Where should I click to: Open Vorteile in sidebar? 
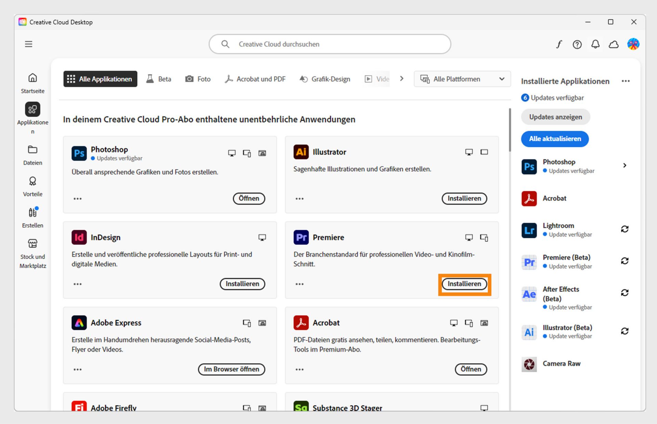(x=33, y=187)
